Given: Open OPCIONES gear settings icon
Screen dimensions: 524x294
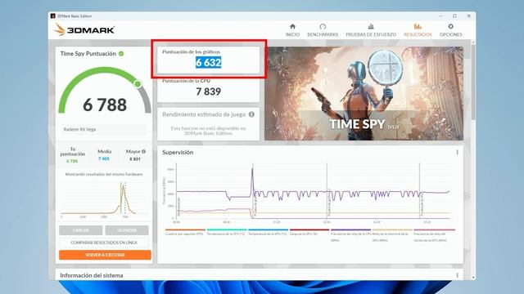Looking at the screenshot, I should point(451,27).
